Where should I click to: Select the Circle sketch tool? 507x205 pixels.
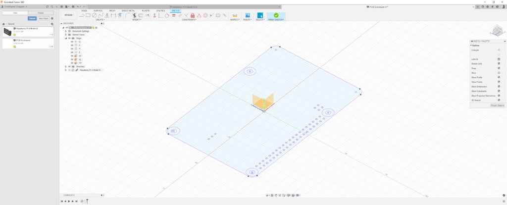94,15
